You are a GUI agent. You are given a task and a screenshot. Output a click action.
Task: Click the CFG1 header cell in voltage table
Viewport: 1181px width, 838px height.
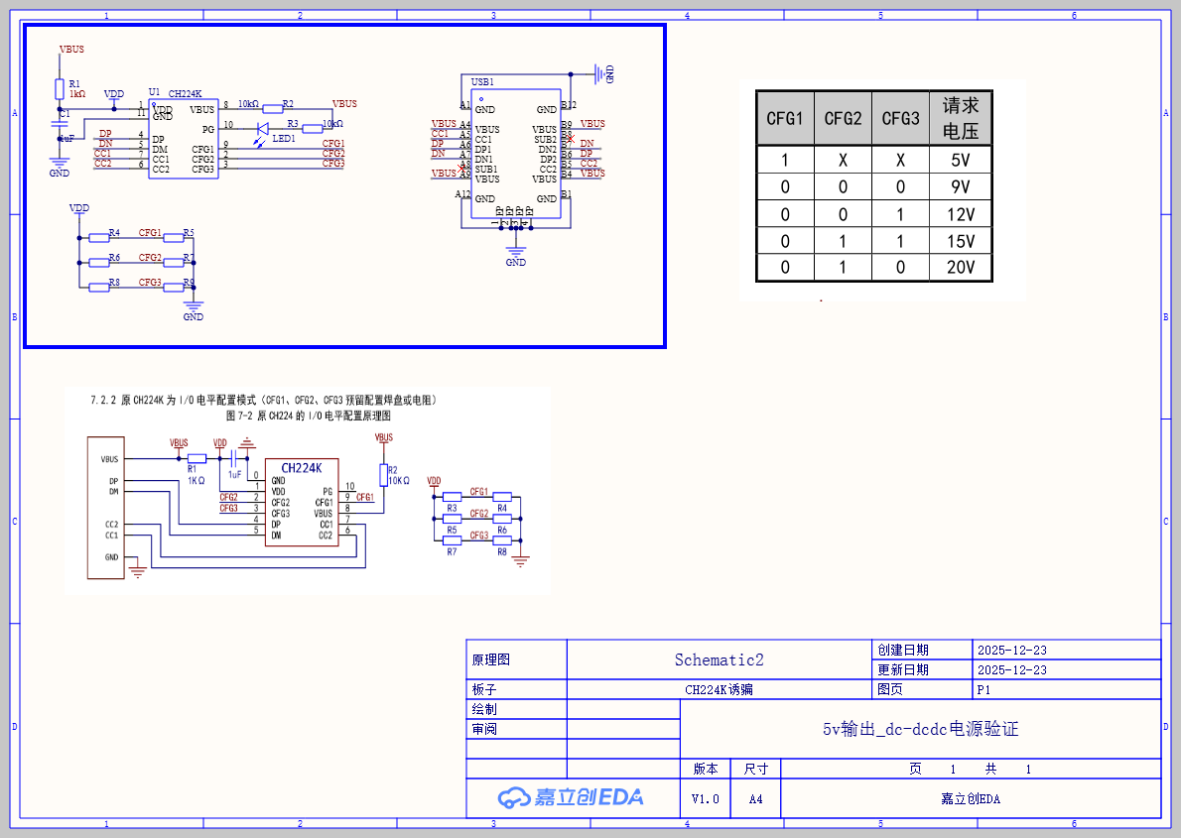(x=785, y=118)
